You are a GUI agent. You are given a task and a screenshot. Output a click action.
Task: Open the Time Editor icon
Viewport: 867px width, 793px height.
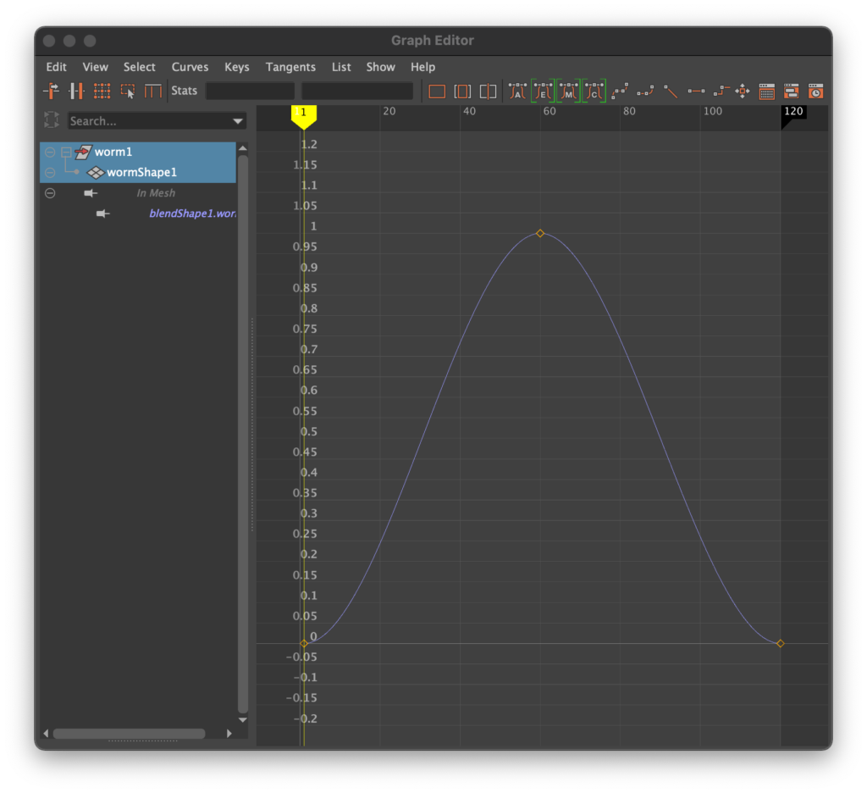[815, 91]
